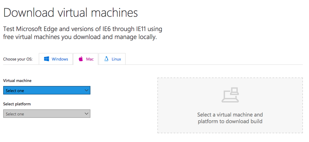Click the chevron on Select platform dropdown
The width and height of the screenshot is (309, 142).
(x=86, y=114)
